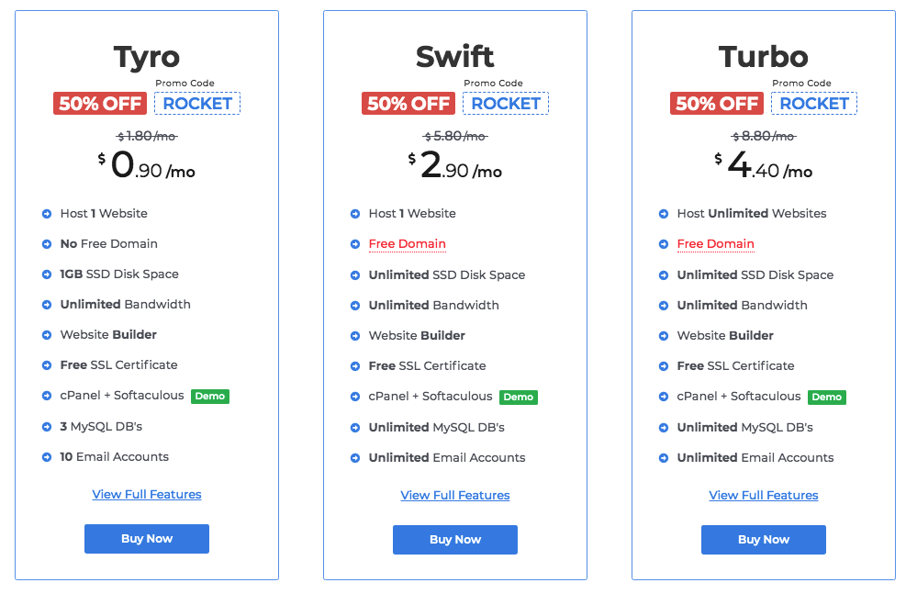Open the Demo badge in the Tyro plan
The height and width of the screenshot is (594, 906).
pyautogui.click(x=209, y=397)
